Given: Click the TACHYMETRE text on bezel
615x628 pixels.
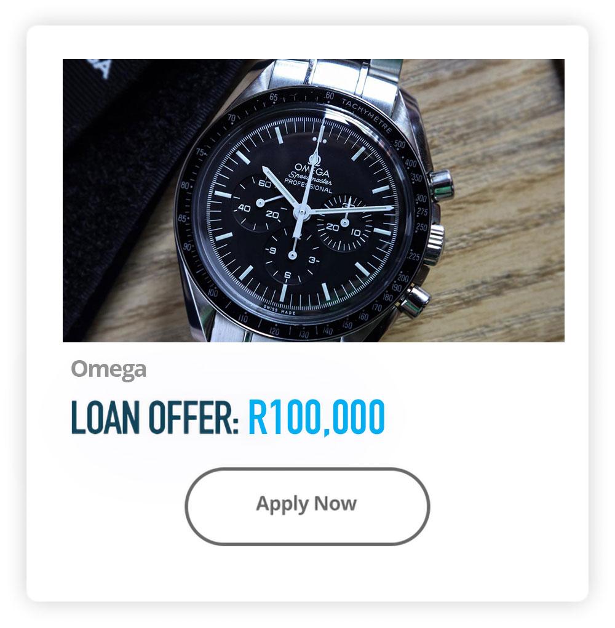Looking at the screenshot, I should [366, 115].
